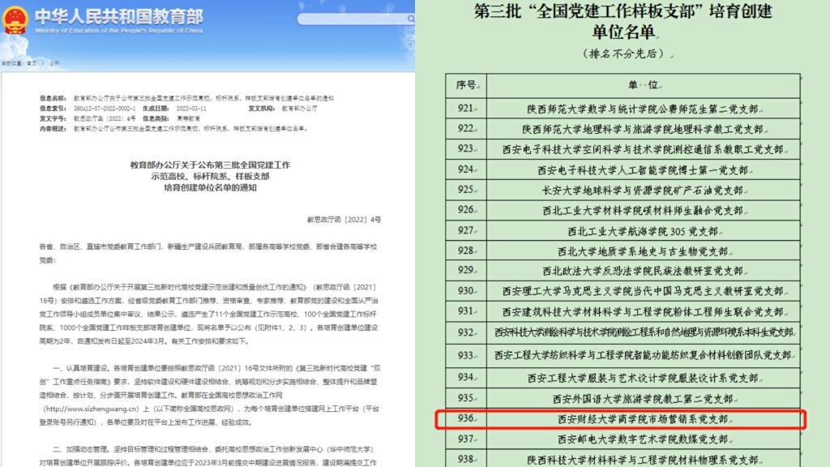Click the list title 第三批“全国党建工作样板支部”培育创建
Image resolution: width=830 pixels, height=467 pixels.
tap(623, 11)
